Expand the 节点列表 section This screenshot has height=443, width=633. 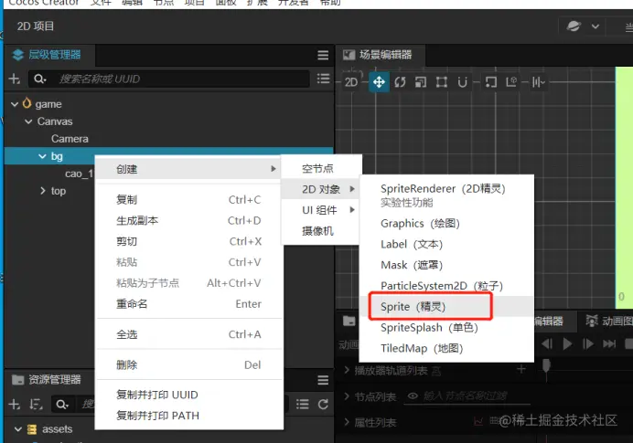tap(347, 396)
